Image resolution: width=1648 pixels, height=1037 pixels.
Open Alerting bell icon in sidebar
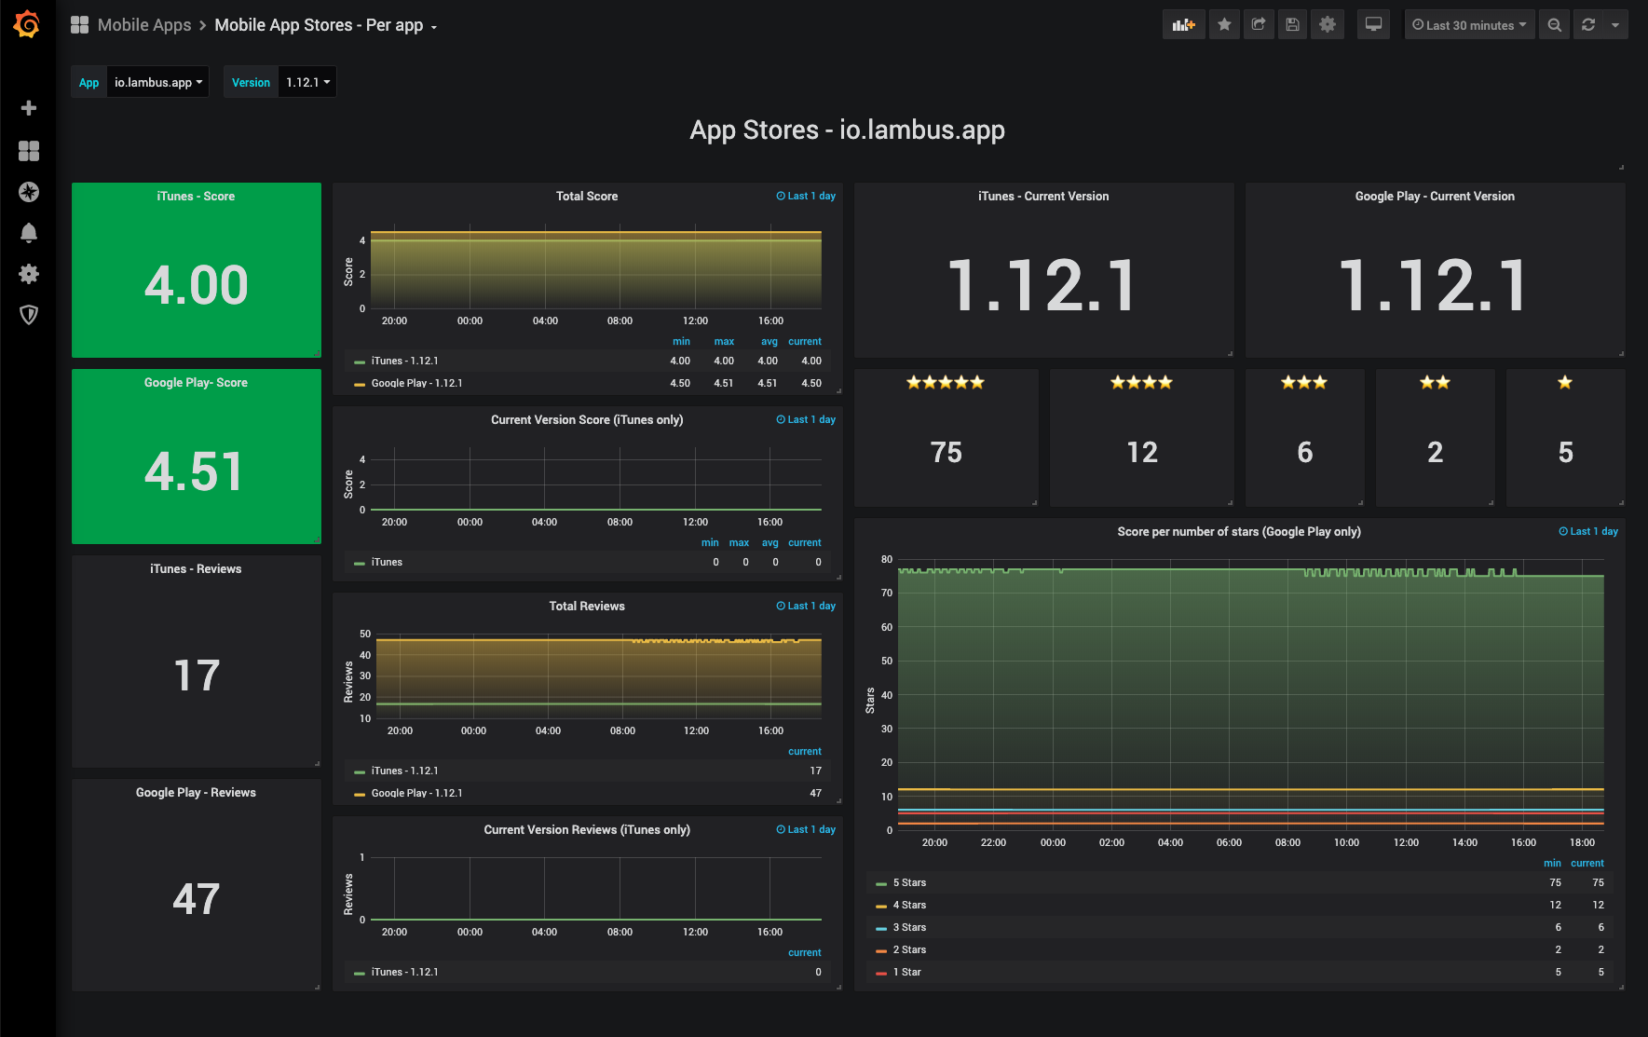coord(29,233)
